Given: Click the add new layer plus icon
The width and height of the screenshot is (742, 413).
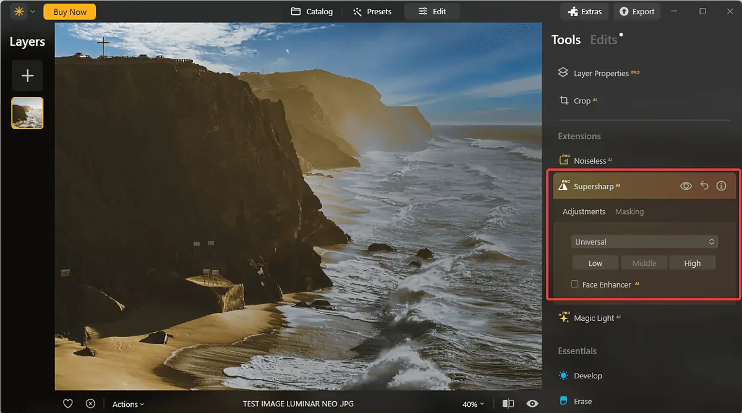Looking at the screenshot, I should point(27,75).
